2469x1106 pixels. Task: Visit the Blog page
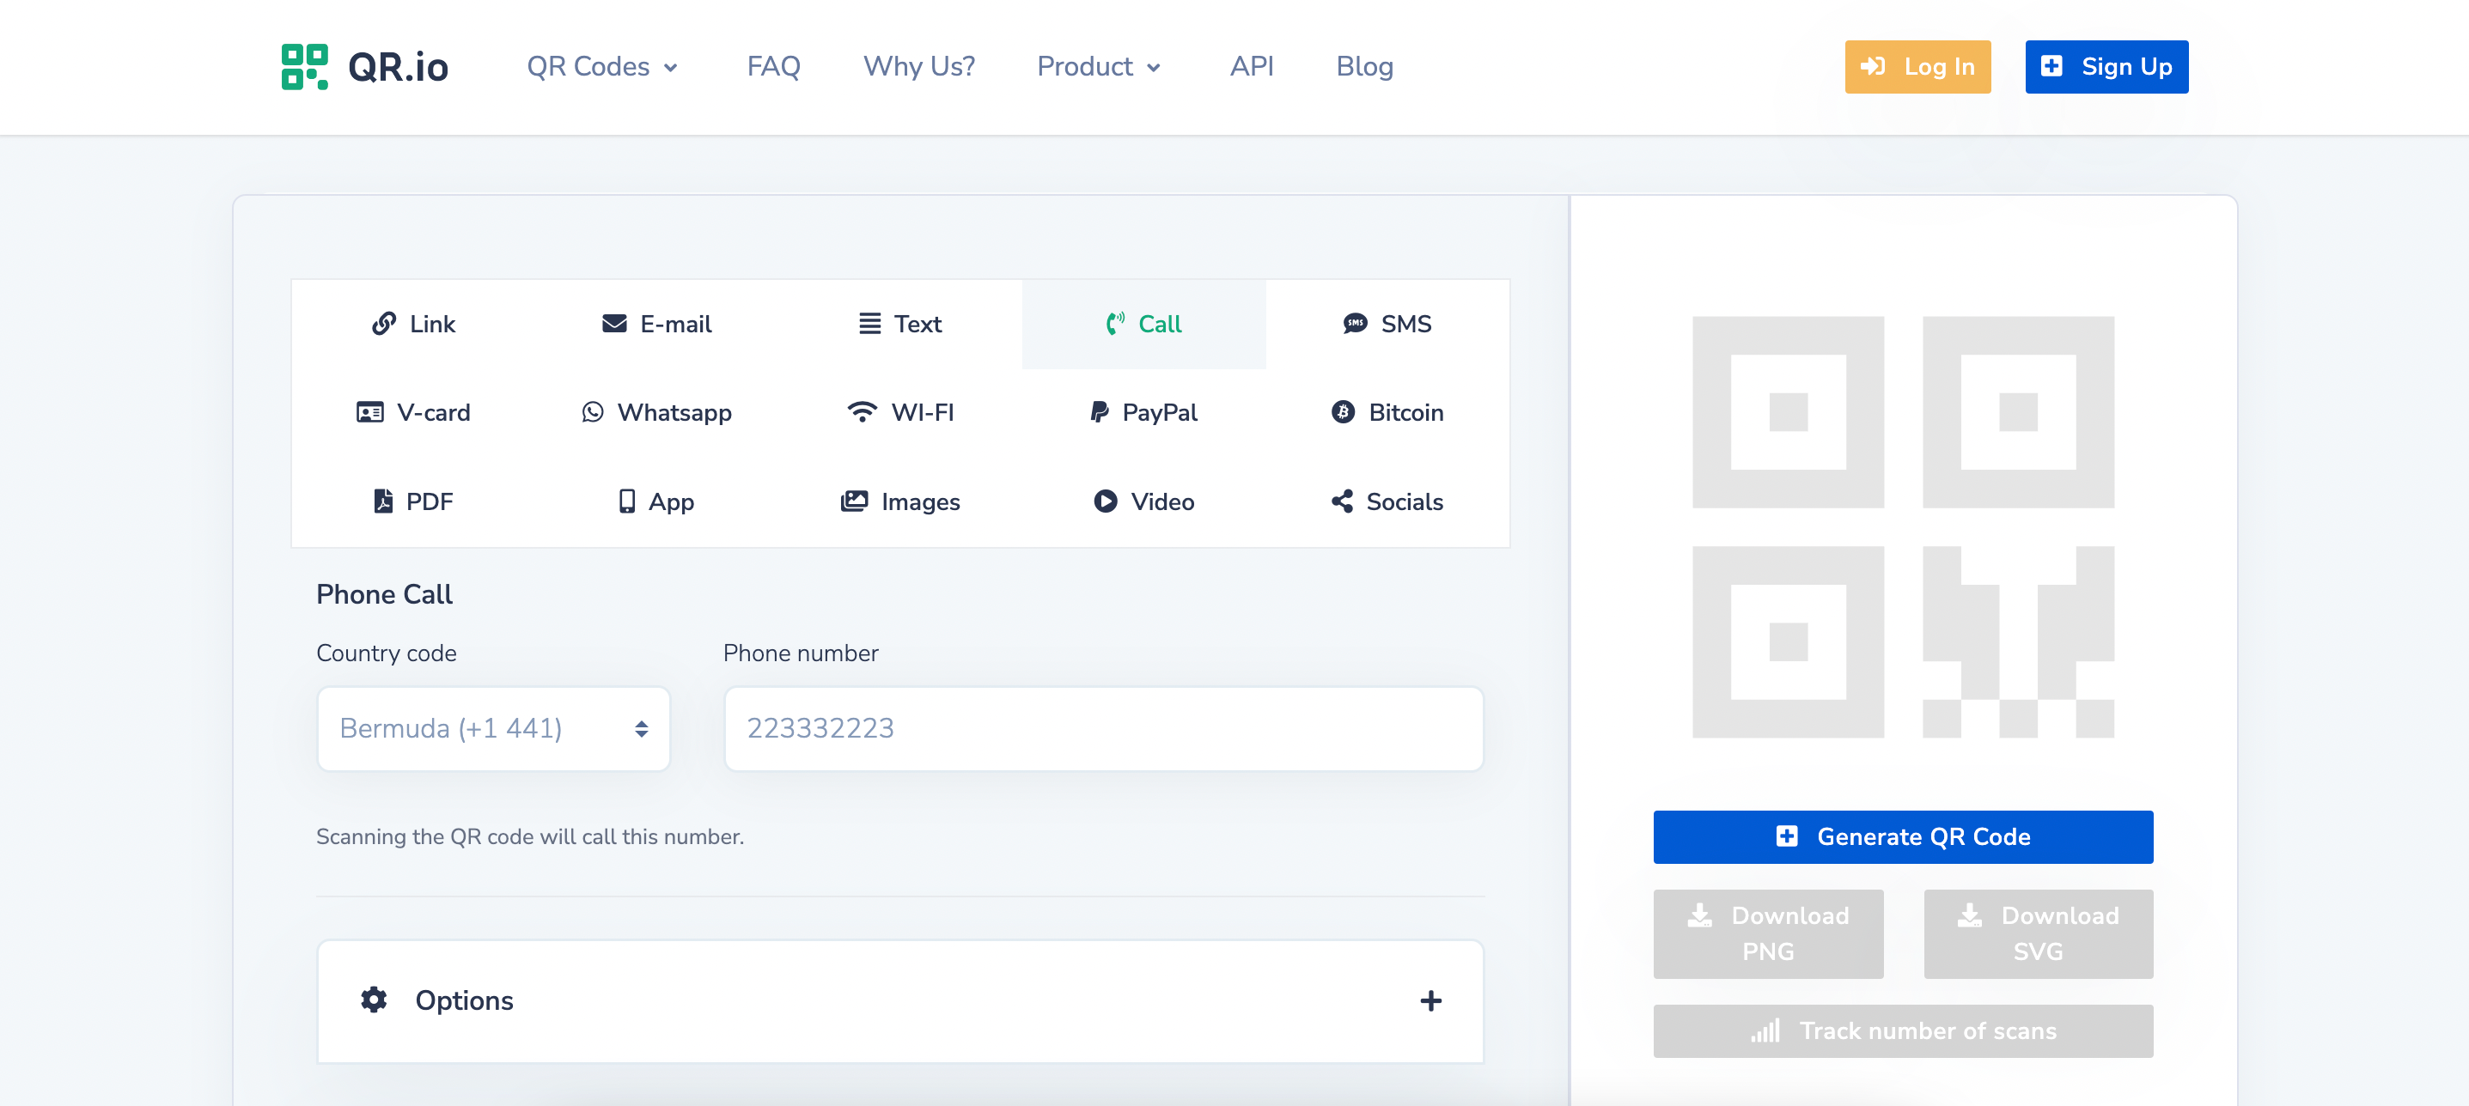(x=1364, y=66)
